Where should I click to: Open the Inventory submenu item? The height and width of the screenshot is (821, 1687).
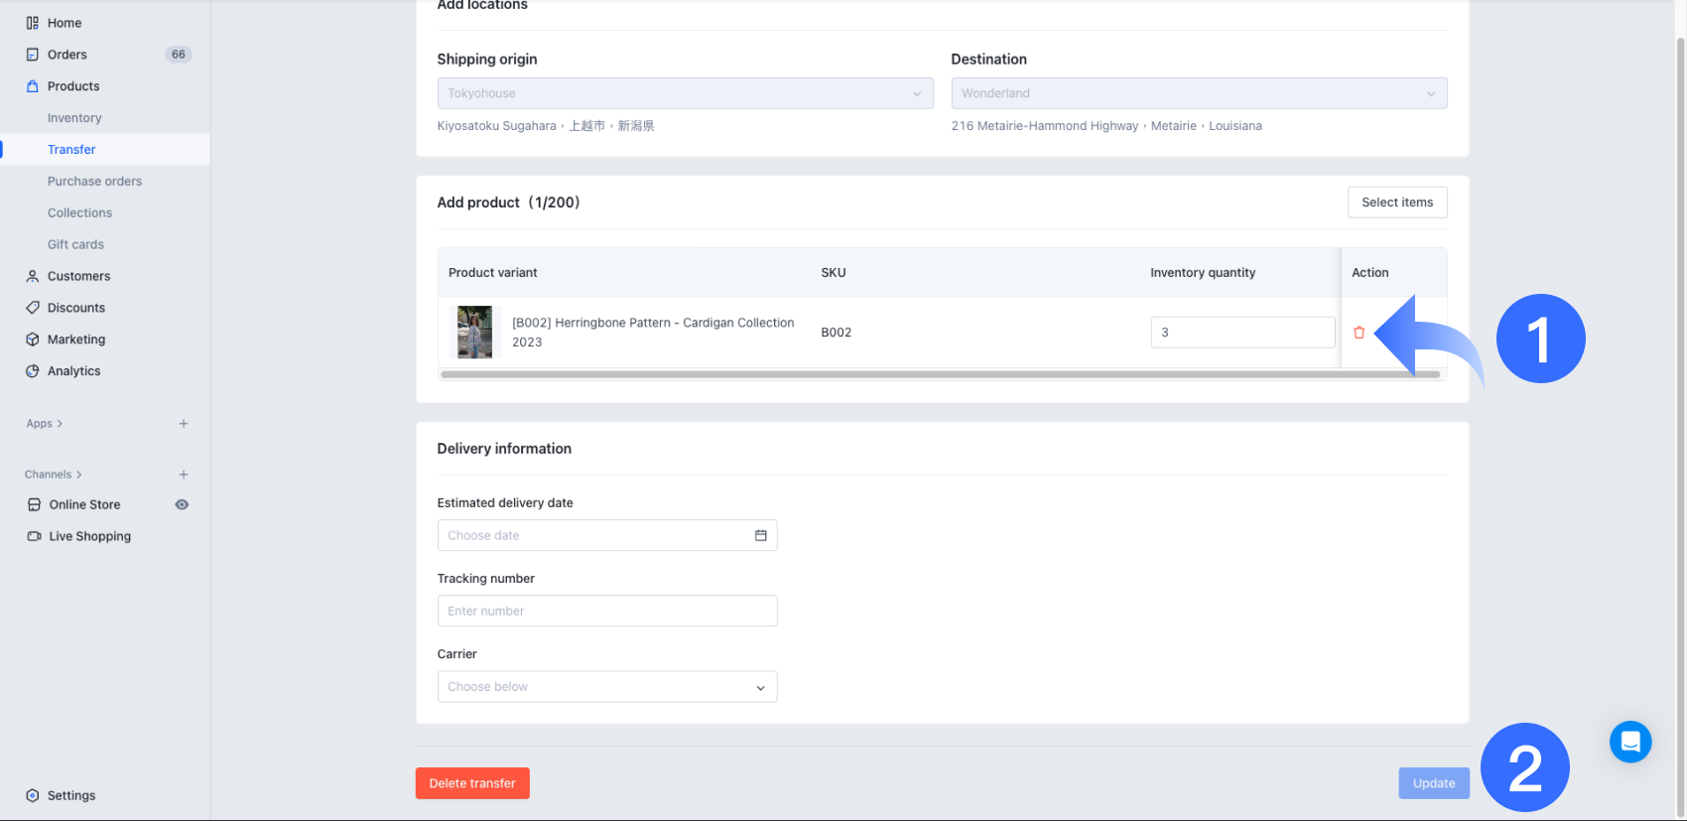click(x=74, y=118)
